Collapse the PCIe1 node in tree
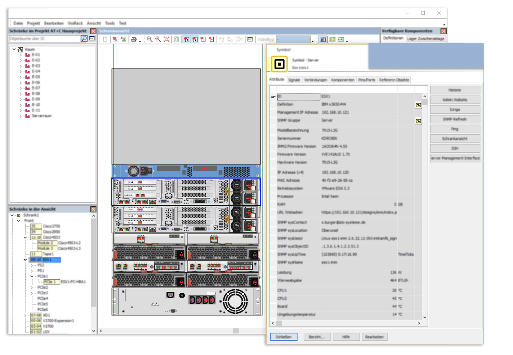Screen dimensions: 513x355 (32, 276)
